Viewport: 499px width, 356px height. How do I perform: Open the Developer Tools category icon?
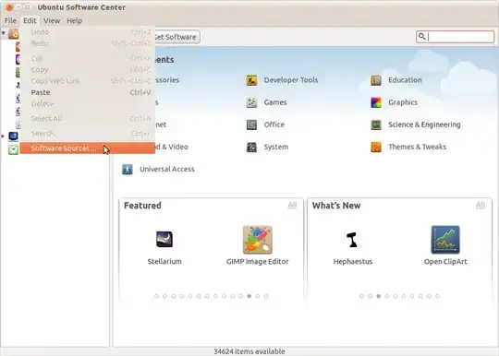(251, 80)
